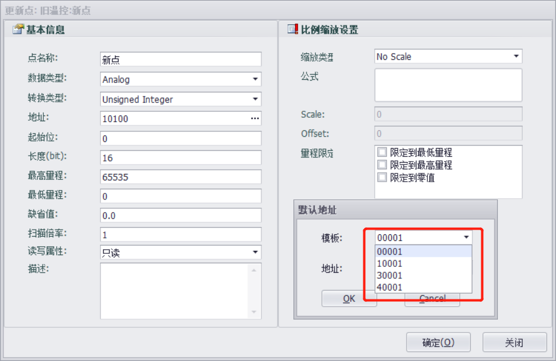Expand the 数据类型 Analog dropdown
Screen dimensions: 556x361
pyautogui.click(x=255, y=79)
